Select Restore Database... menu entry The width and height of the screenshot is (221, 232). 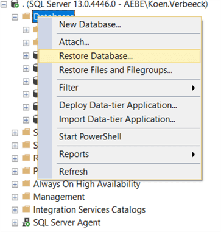119,56
